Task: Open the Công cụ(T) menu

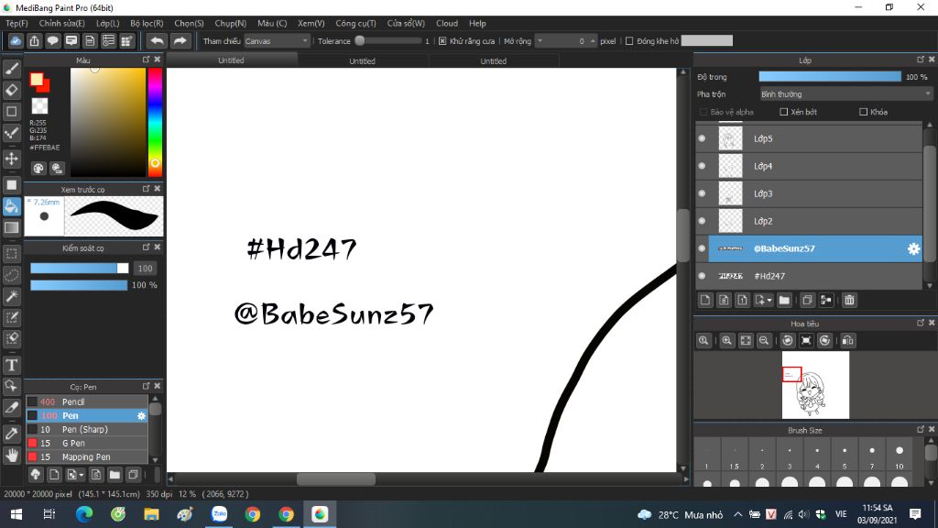Action: click(355, 23)
